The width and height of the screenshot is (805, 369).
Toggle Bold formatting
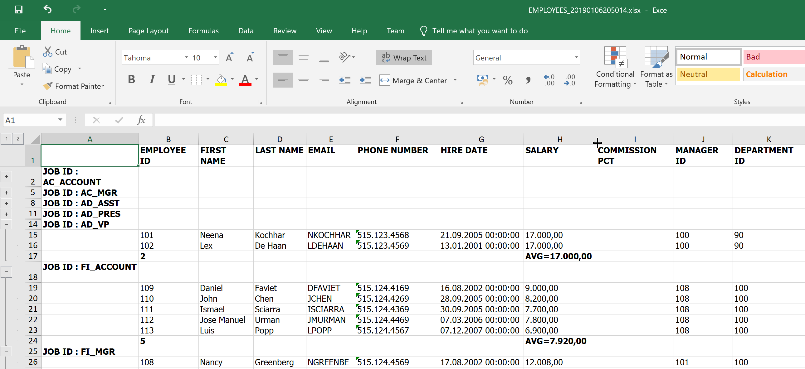[131, 79]
